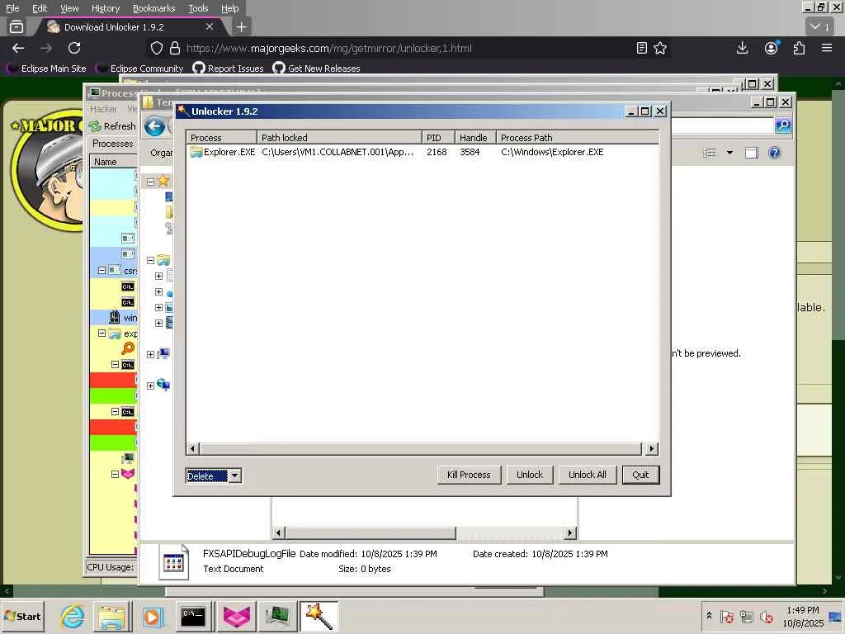The height and width of the screenshot is (634, 845).
Task: Open the Firefox Help menu
Action: [229, 8]
